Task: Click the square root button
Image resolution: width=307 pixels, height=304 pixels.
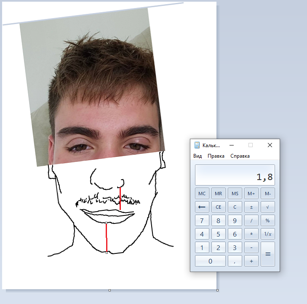Action: [268, 207]
